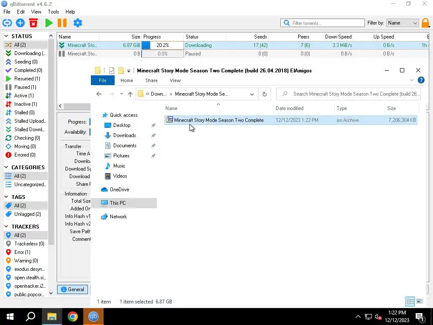Select Minecraft Story Mode iso file
The image size is (433, 325).
click(x=291, y=120)
